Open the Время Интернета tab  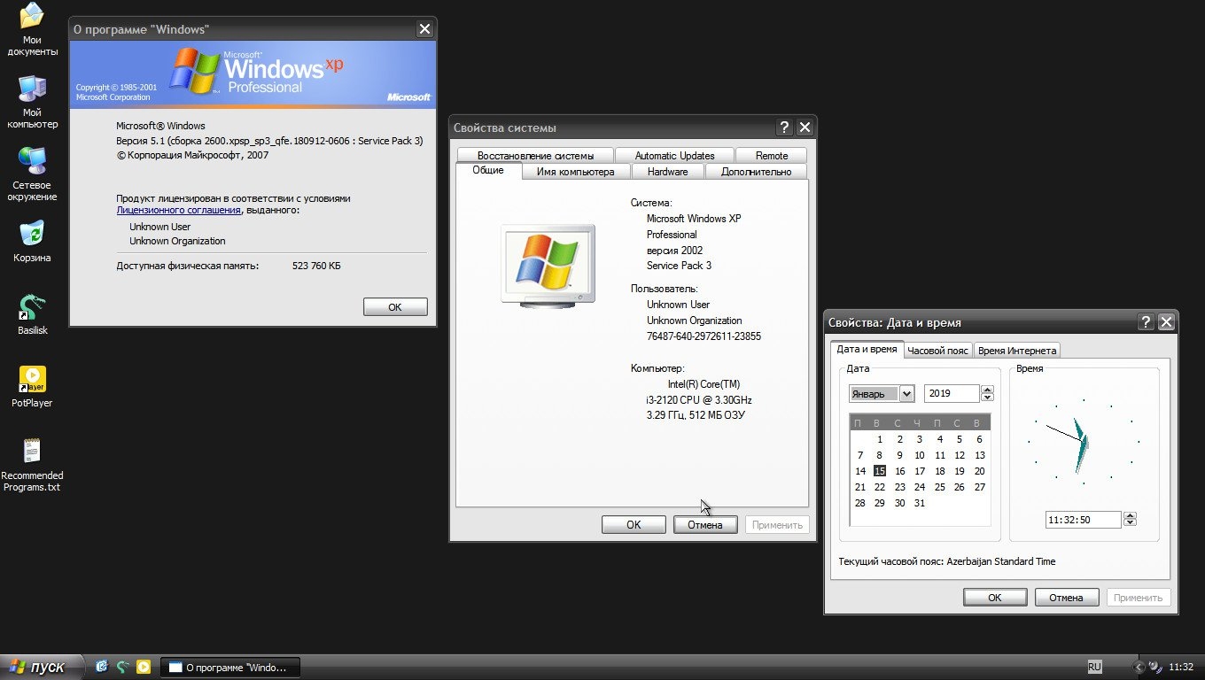1016,351
